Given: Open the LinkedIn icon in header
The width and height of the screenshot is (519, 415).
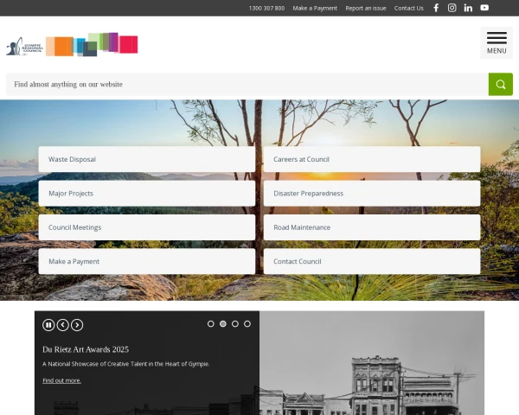Looking at the screenshot, I should click(468, 8).
